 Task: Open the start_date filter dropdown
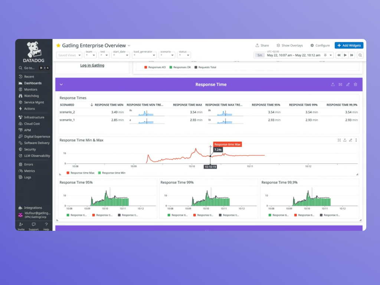(121, 55)
